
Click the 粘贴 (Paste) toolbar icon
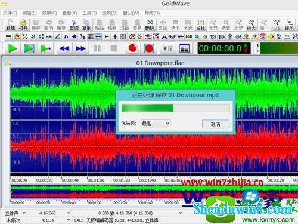tap(99, 25)
